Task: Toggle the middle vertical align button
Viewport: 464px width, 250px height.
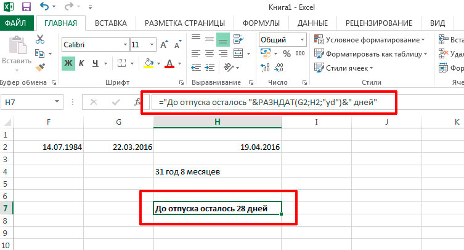Action: coord(210,39)
